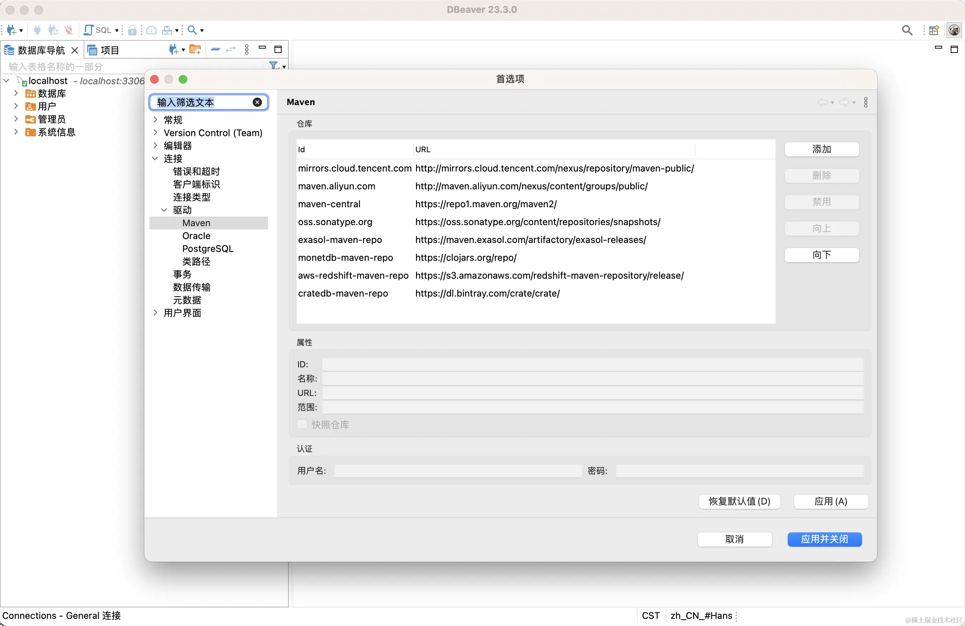Click the collapse all icon in navigator
965x626 pixels.
(x=216, y=49)
